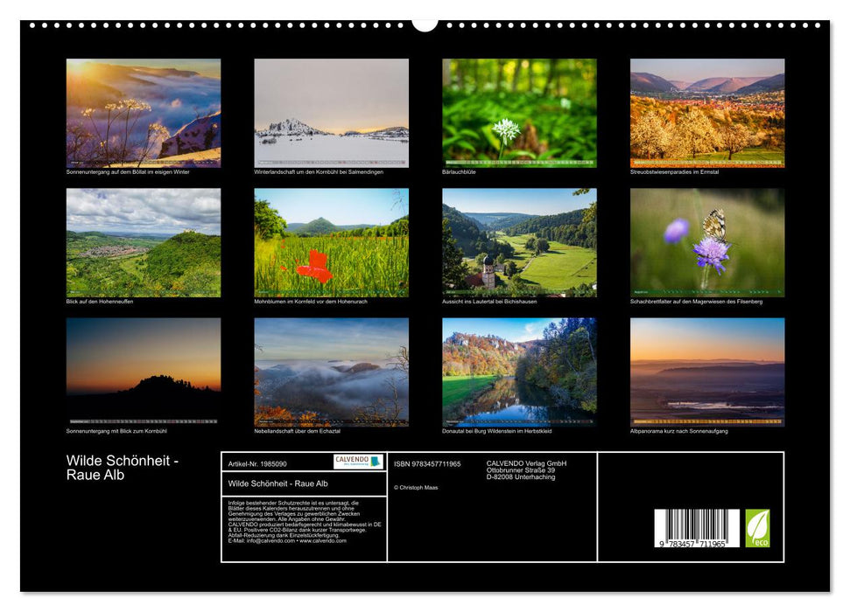Viewport: 850px width, 612px height.
Task: Select the winter landscape Kornbühl photo
Action: click(x=331, y=113)
